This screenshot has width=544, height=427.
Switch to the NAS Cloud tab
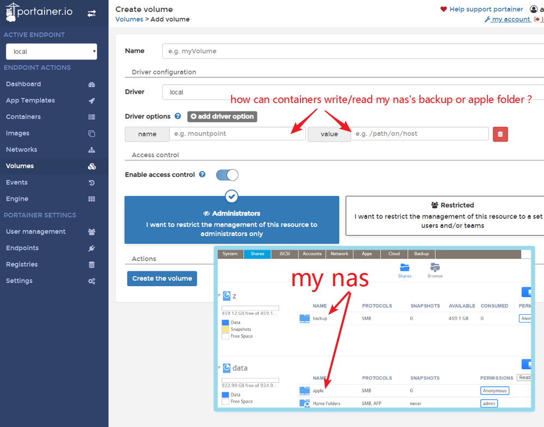coord(394,254)
